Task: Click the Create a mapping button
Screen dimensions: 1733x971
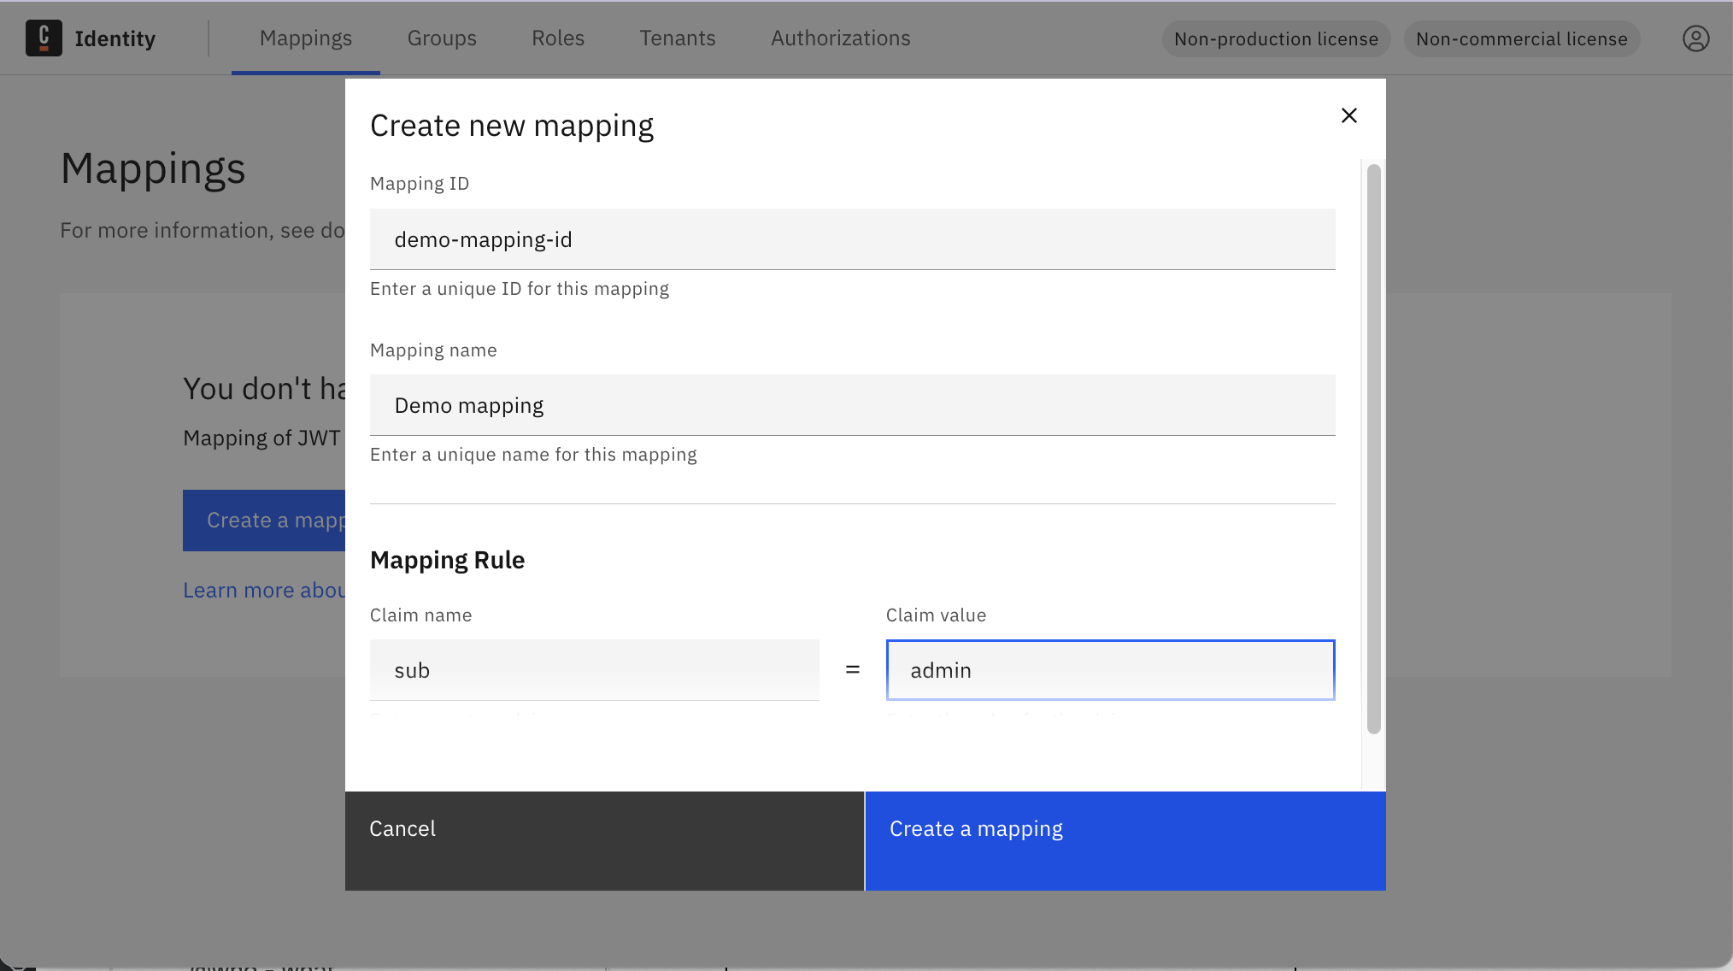Action: pos(1125,828)
